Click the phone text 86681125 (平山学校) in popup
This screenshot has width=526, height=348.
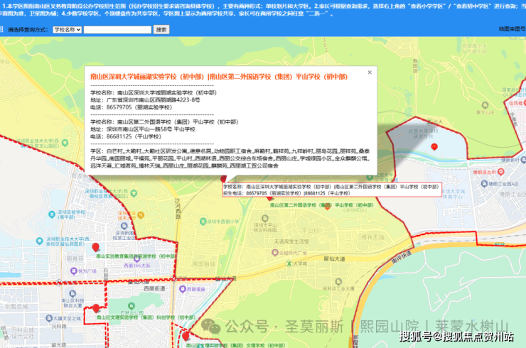134,136
